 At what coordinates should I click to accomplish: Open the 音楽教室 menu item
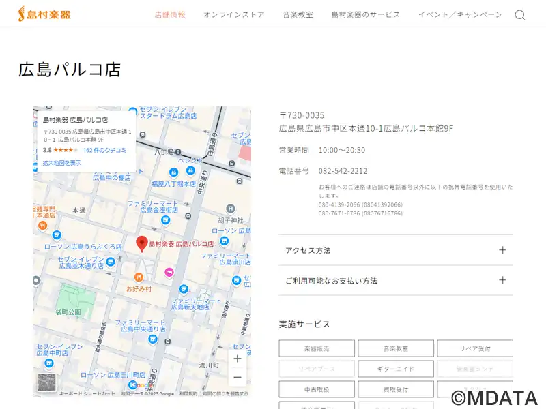tap(298, 14)
